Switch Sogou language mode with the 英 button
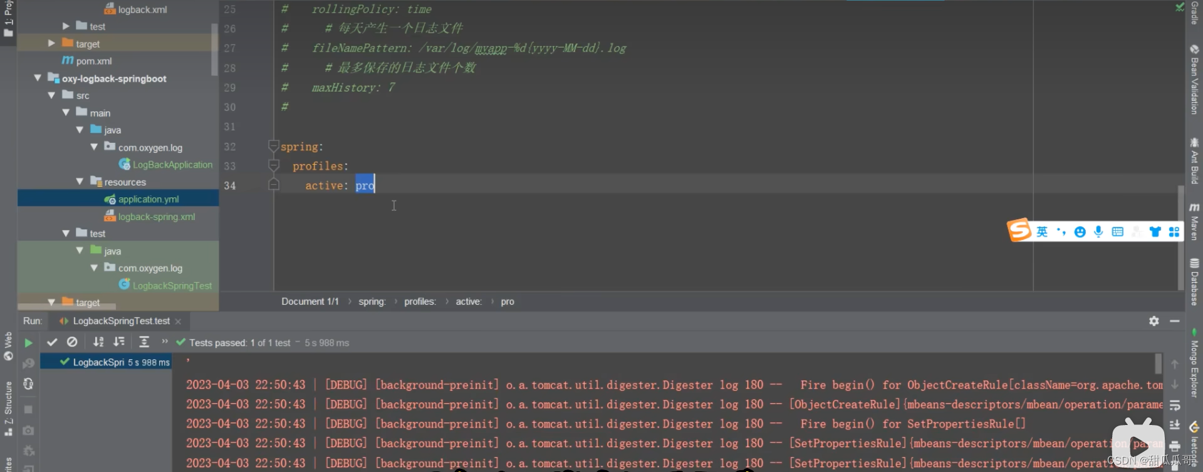Viewport: 1203px width, 472px height. point(1042,232)
